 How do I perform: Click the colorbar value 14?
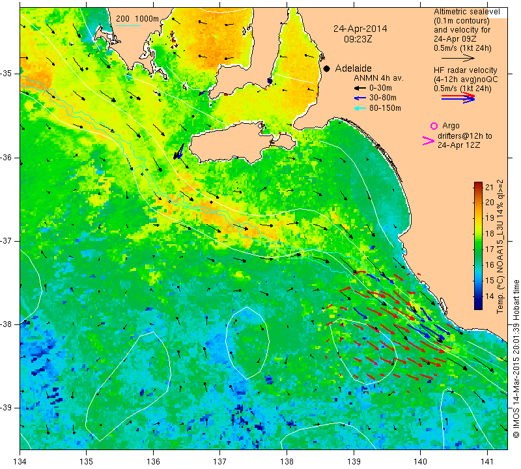[x=490, y=296]
